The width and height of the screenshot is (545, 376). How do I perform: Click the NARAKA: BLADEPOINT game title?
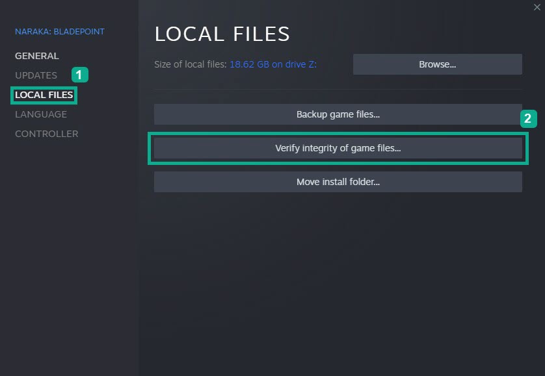click(x=60, y=32)
